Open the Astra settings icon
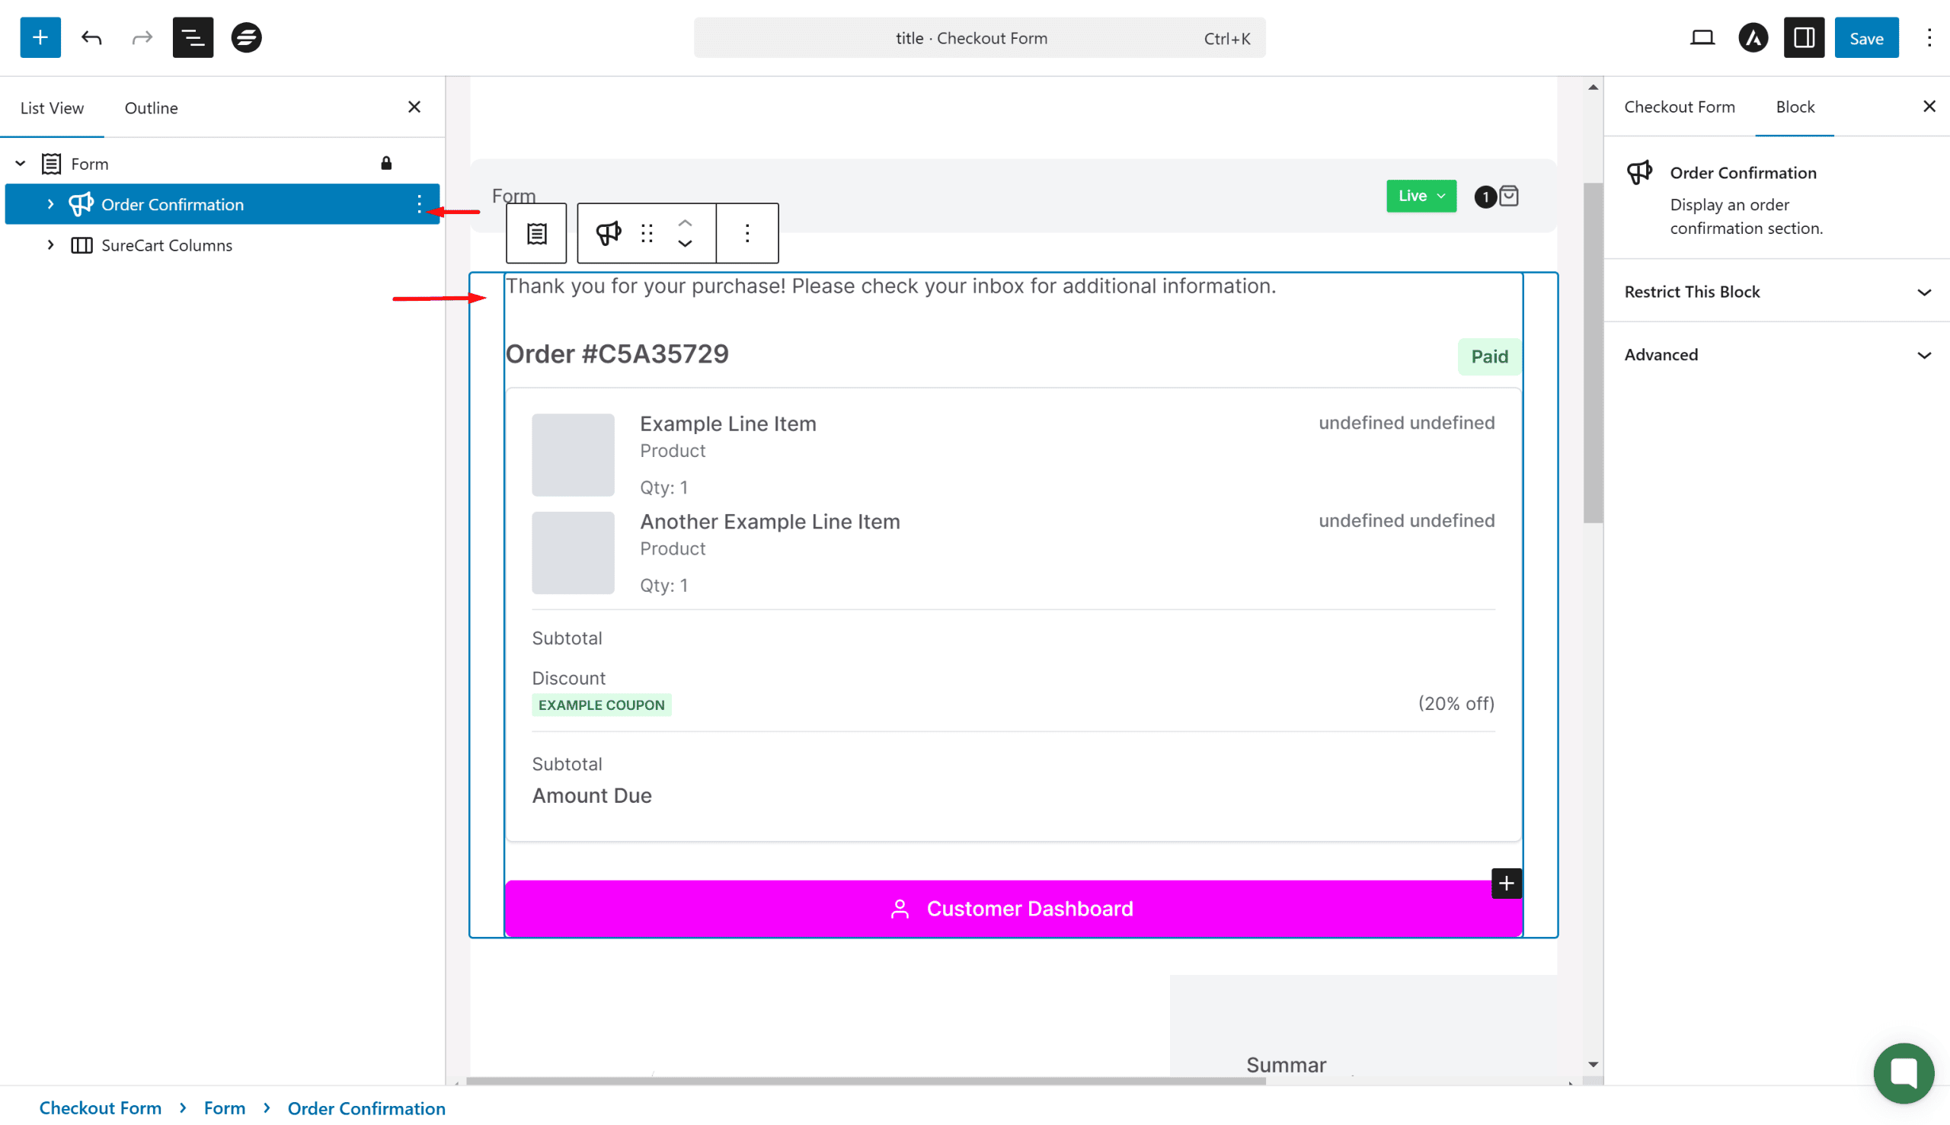The image size is (1950, 1125). click(1753, 38)
